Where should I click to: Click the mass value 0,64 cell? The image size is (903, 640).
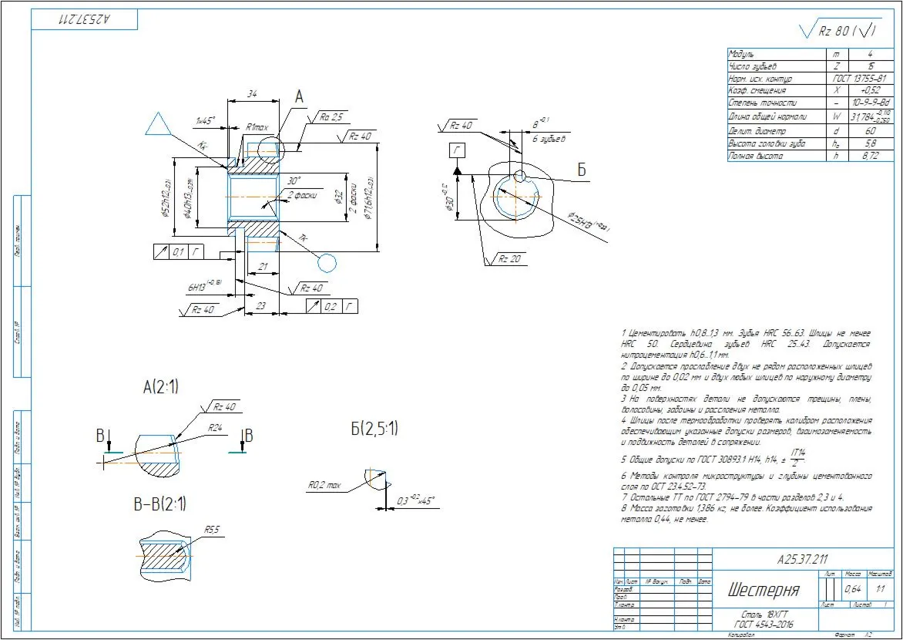pyautogui.click(x=852, y=589)
